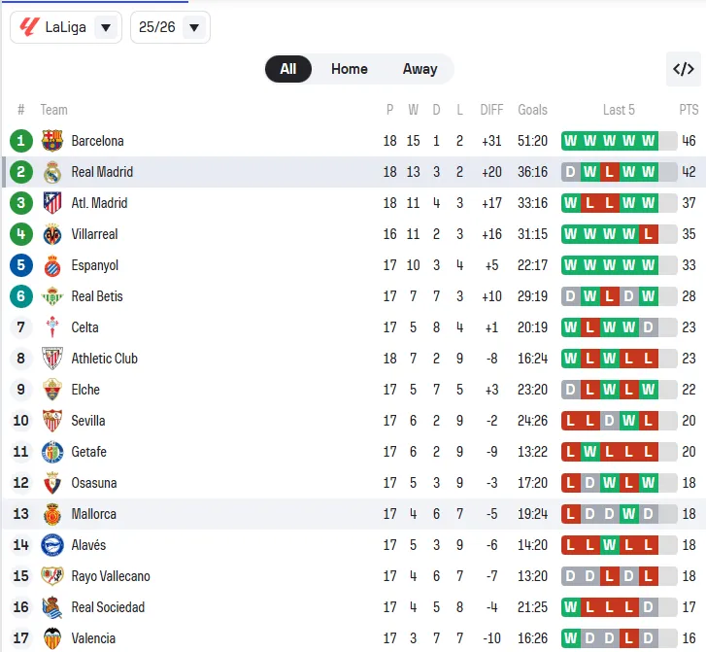Click the Espanyol club crest icon

[x=52, y=265]
